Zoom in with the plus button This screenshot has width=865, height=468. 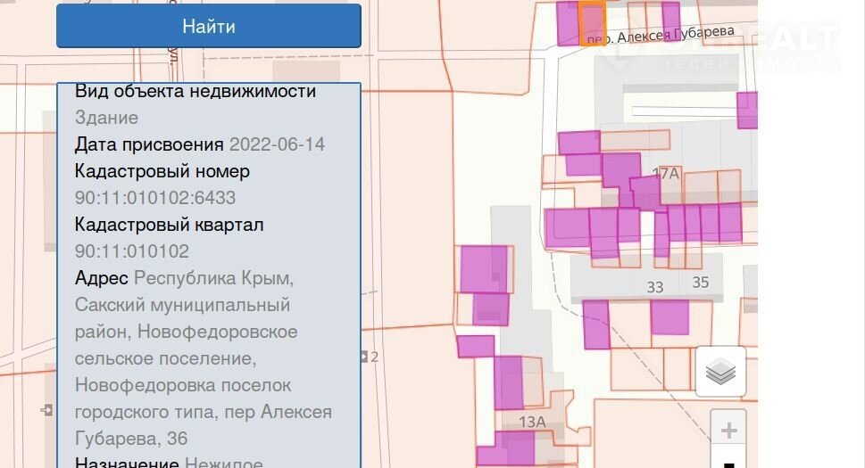[728, 431]
